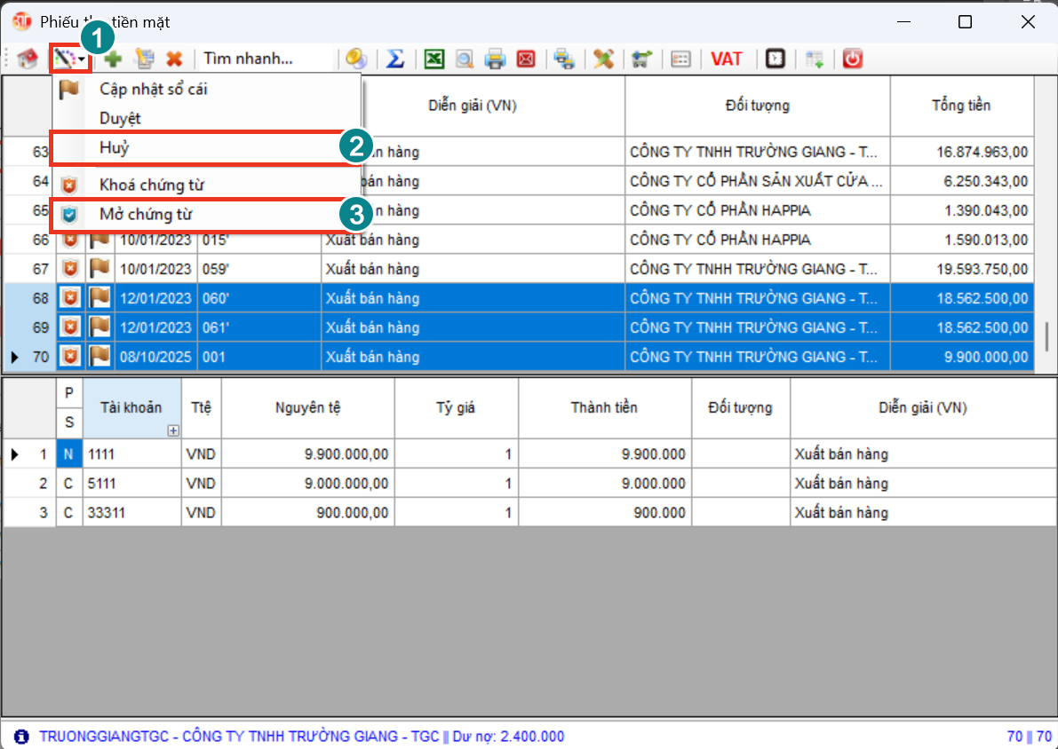
Task: Click the red VAT toolbar button
Action: (x=726, y=59)
